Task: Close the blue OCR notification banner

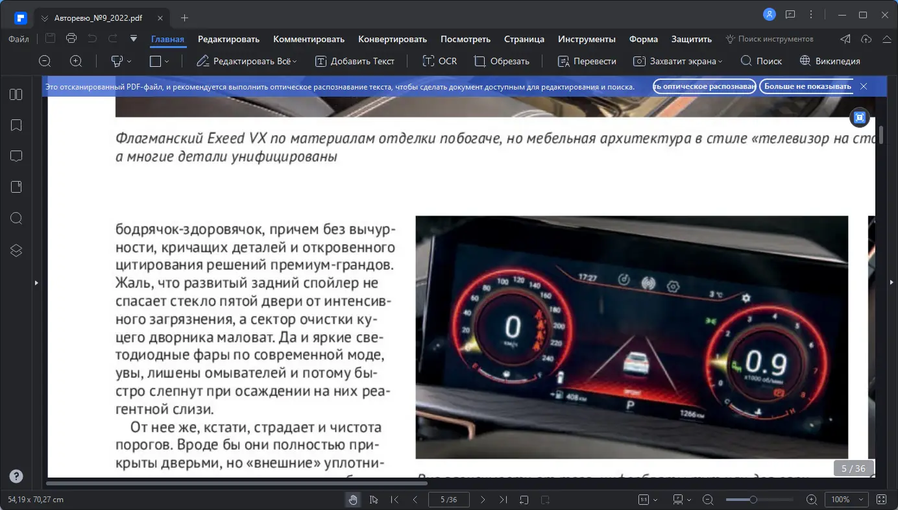Action: [x=864, y=86]
